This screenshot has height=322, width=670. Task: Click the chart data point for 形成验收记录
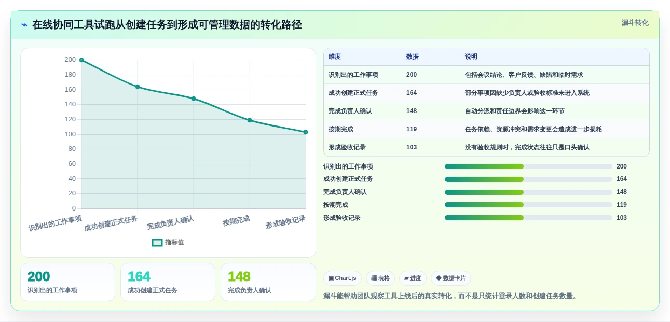(x=306, y=132)
